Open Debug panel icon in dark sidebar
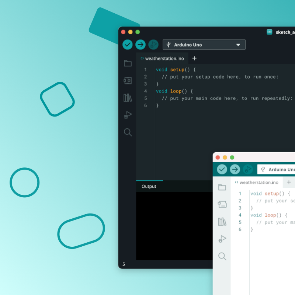Image resolution: width=295 pixels, height=295 pixels. tap(128, 115)
